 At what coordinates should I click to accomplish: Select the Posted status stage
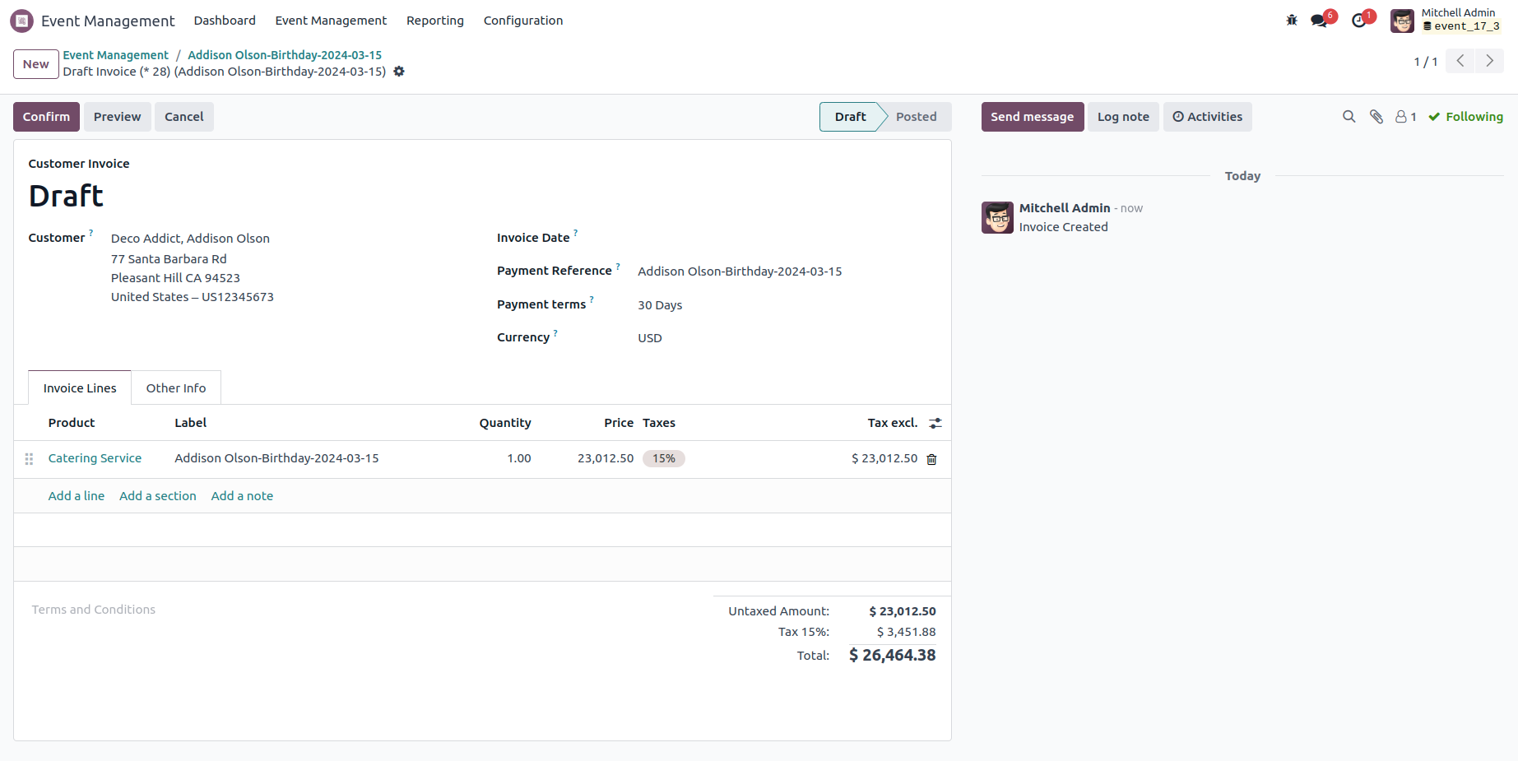click(916, 117)
